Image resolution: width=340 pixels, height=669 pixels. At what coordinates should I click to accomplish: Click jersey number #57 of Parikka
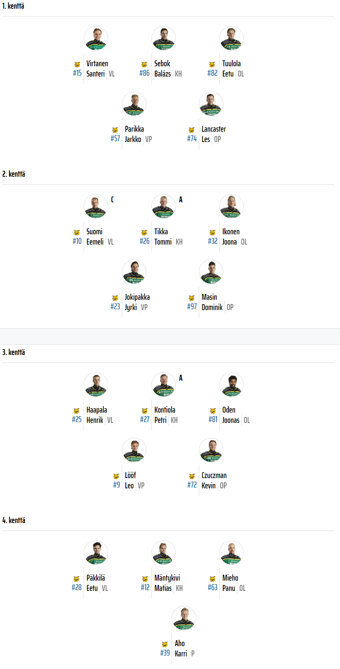click(x=115, y=138)
